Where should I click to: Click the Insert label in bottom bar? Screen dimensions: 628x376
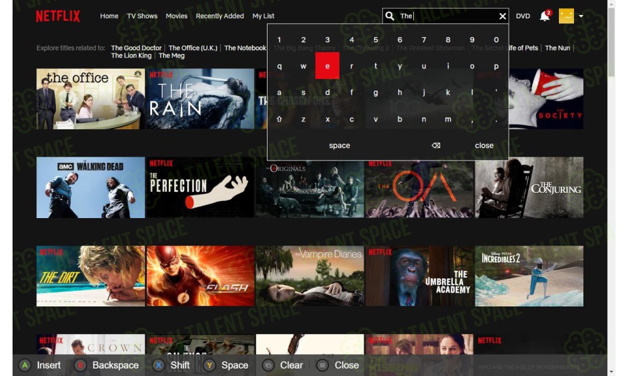pos(49,365)
